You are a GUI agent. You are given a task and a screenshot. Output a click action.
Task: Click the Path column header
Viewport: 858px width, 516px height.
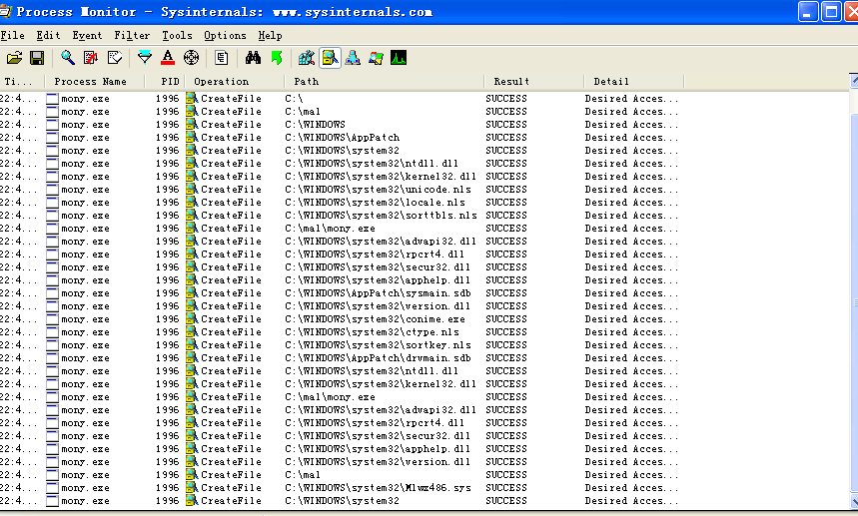(x=385, y=82)
